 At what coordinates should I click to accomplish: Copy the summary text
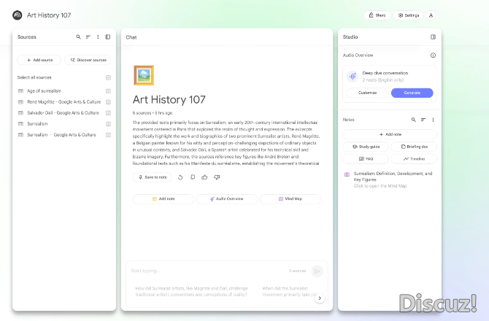coord(192,177)
